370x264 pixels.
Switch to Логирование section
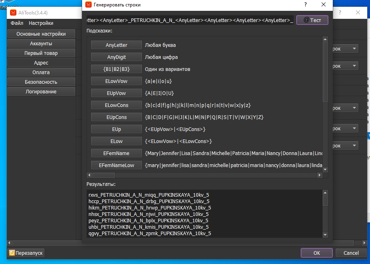pyautogui.click(x=41, y=91)
